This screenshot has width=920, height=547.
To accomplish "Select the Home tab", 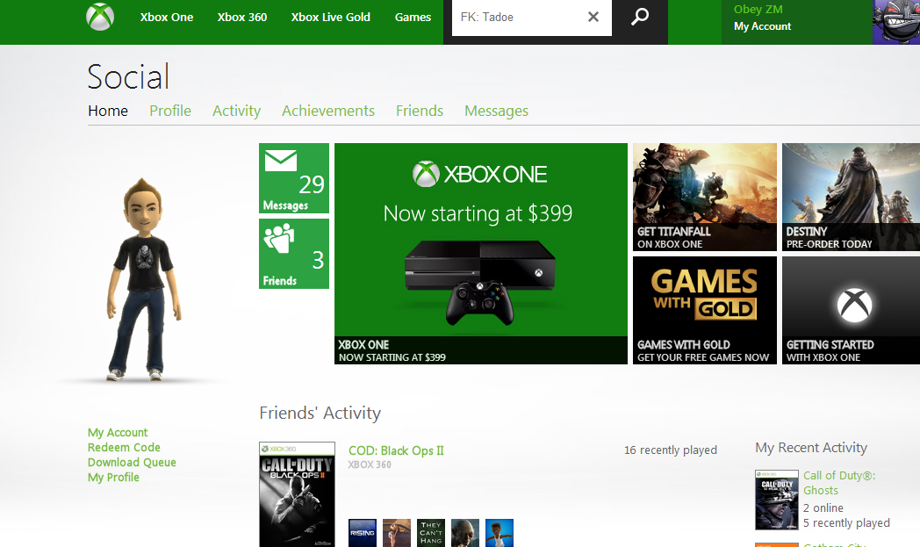I will coord(108,111).
